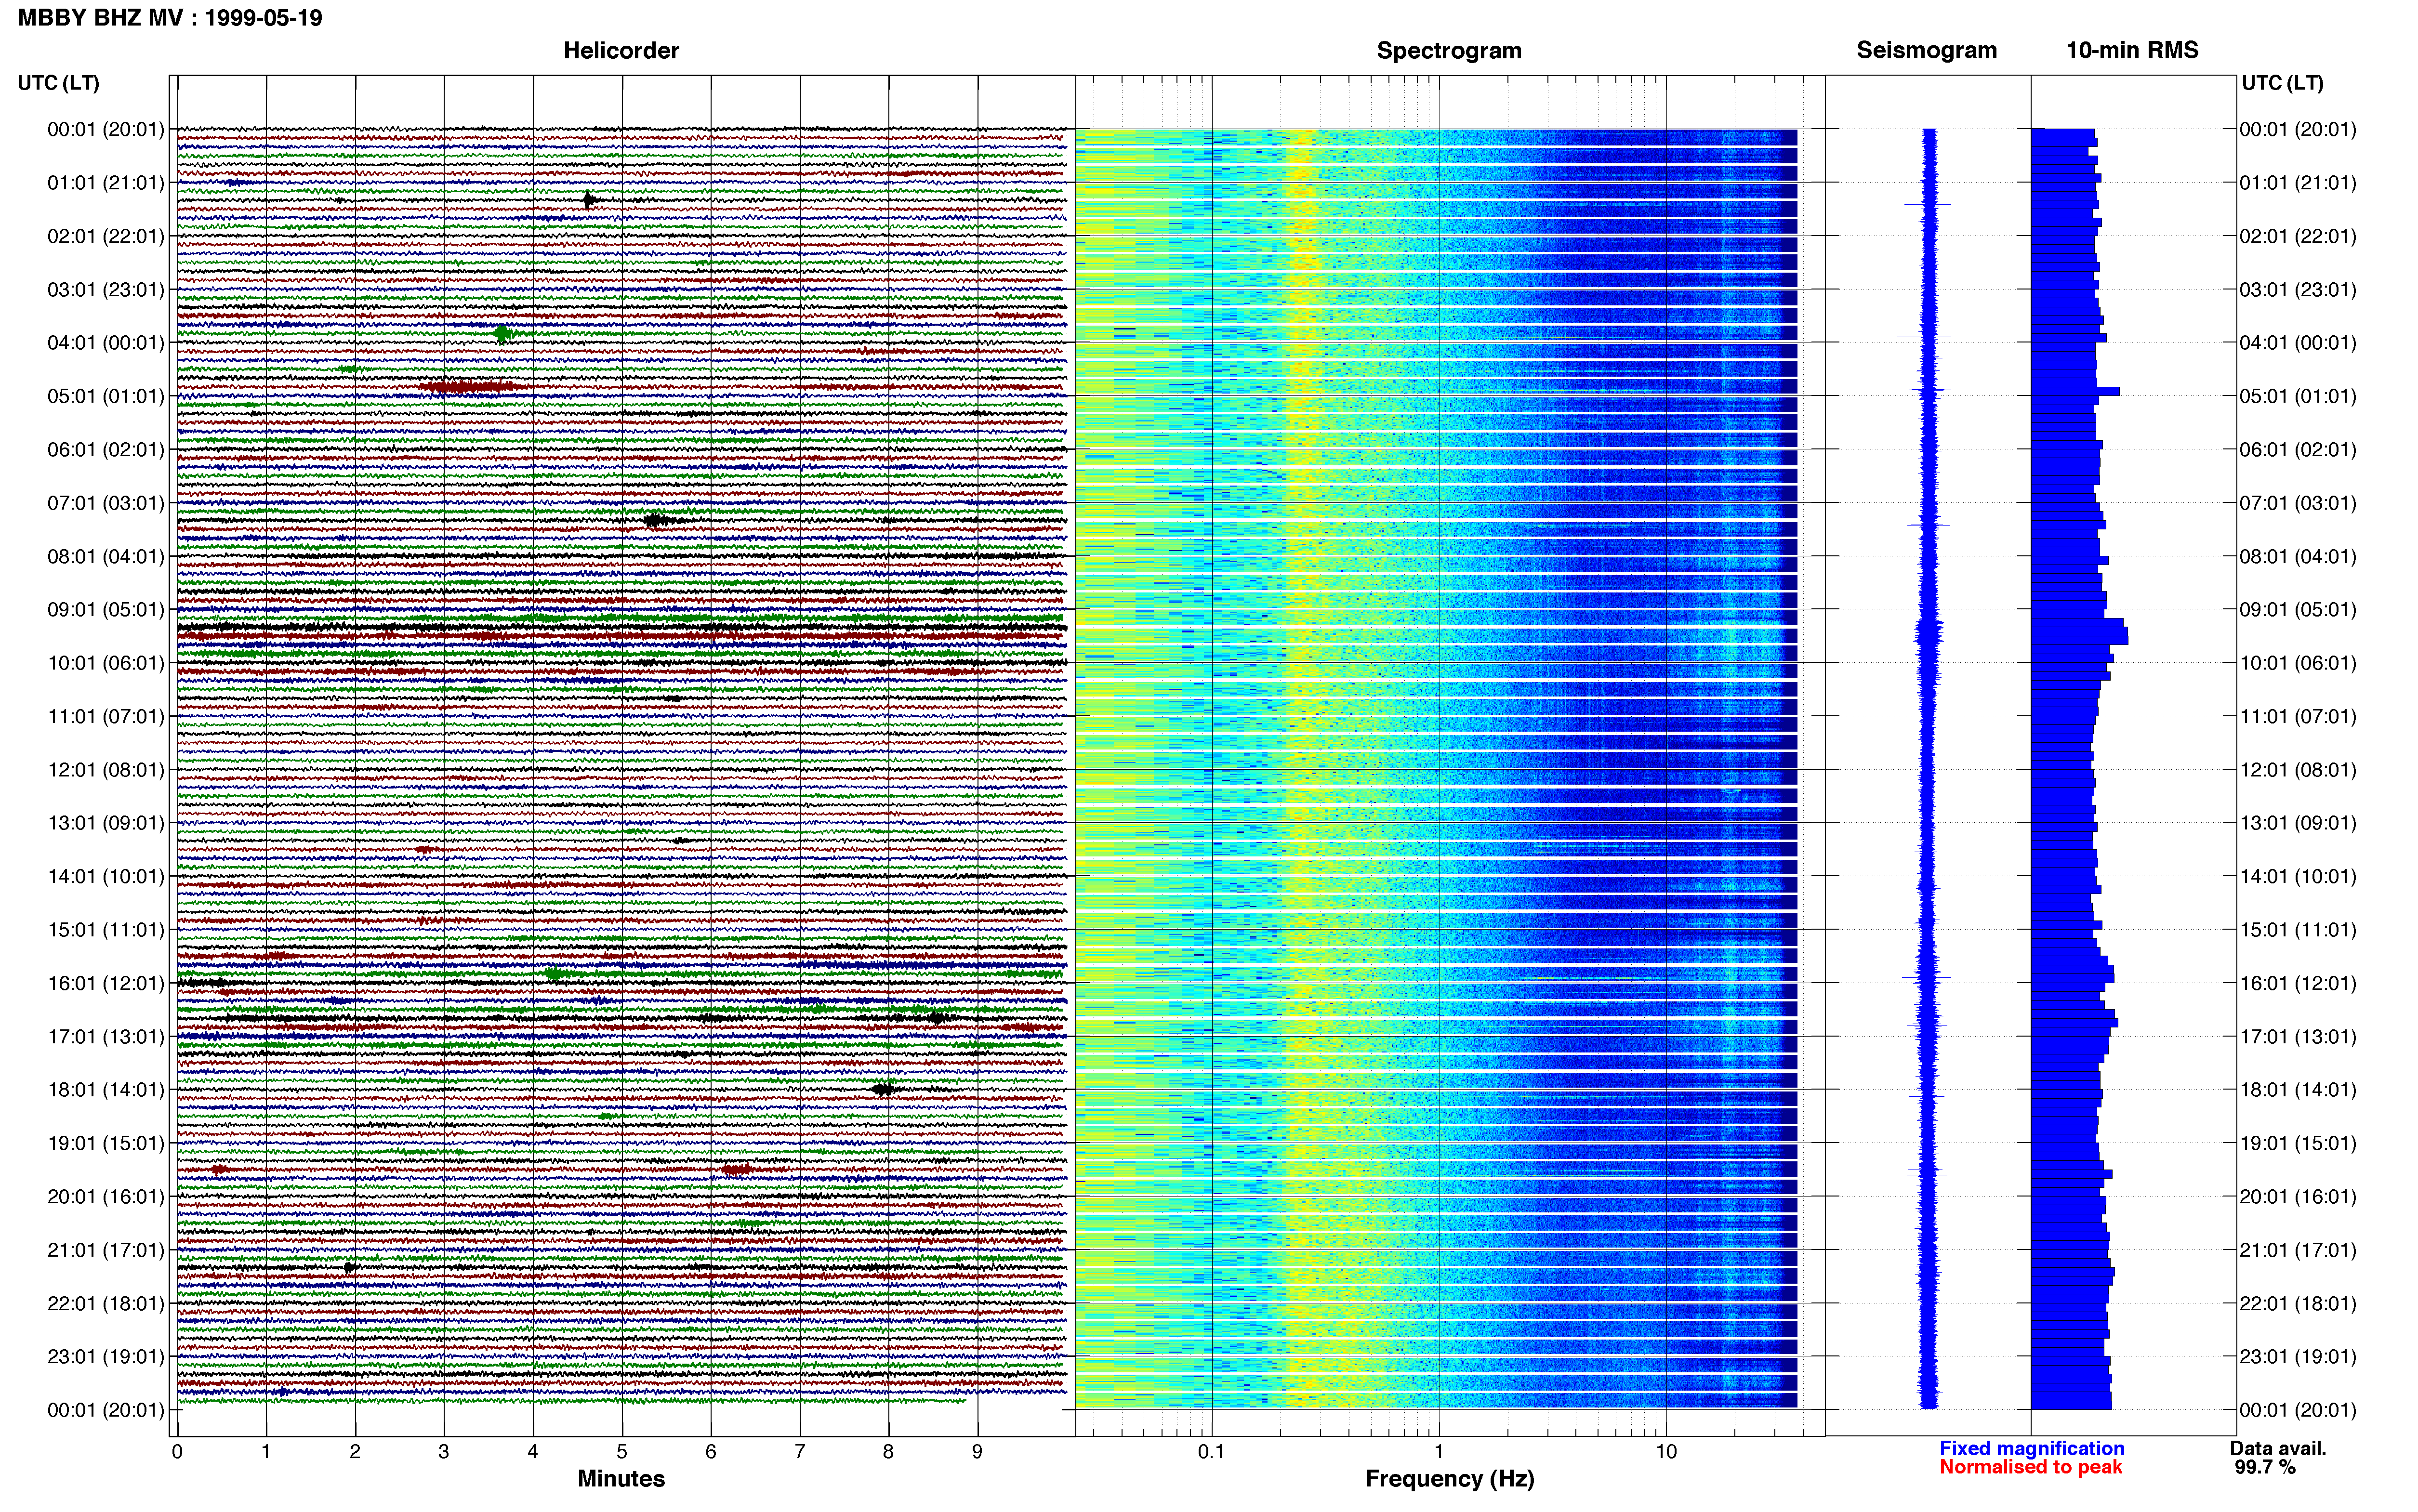Click the 'Minutes' axis label
This screenshot has height=1512, width=2418.
[621, 1479]
